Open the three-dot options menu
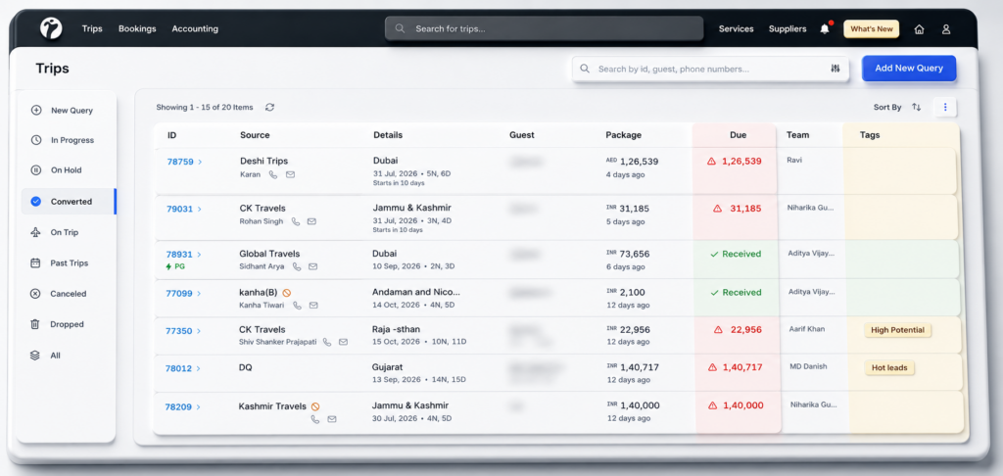The width and height of the screenshot is (1003, 476). click(945, 108)
